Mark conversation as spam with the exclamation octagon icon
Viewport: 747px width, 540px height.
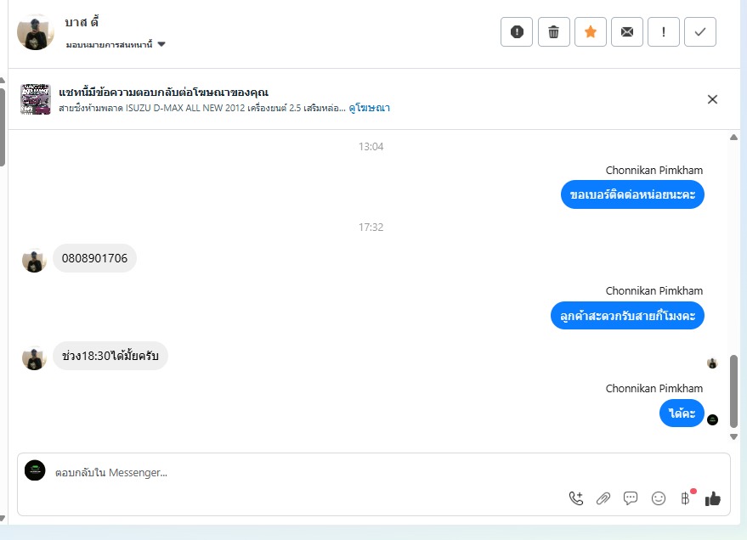pyautogui.click(x=517, y=32)
